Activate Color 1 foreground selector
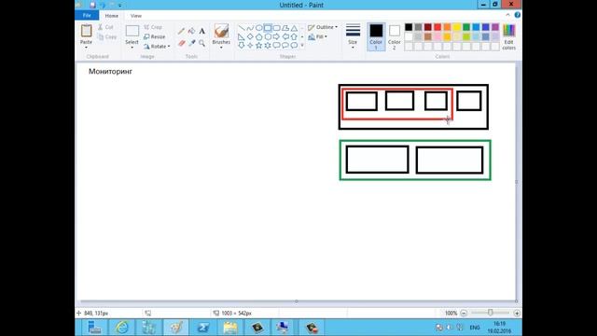Screen dimensions: 597x336 click(376, 36)
